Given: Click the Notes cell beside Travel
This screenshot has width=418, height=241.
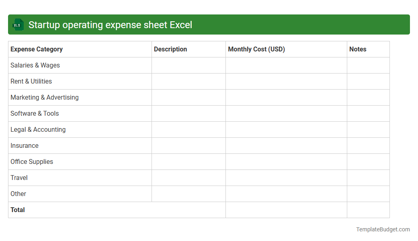Looking at the screenshot, I should [x=368, y=178].
